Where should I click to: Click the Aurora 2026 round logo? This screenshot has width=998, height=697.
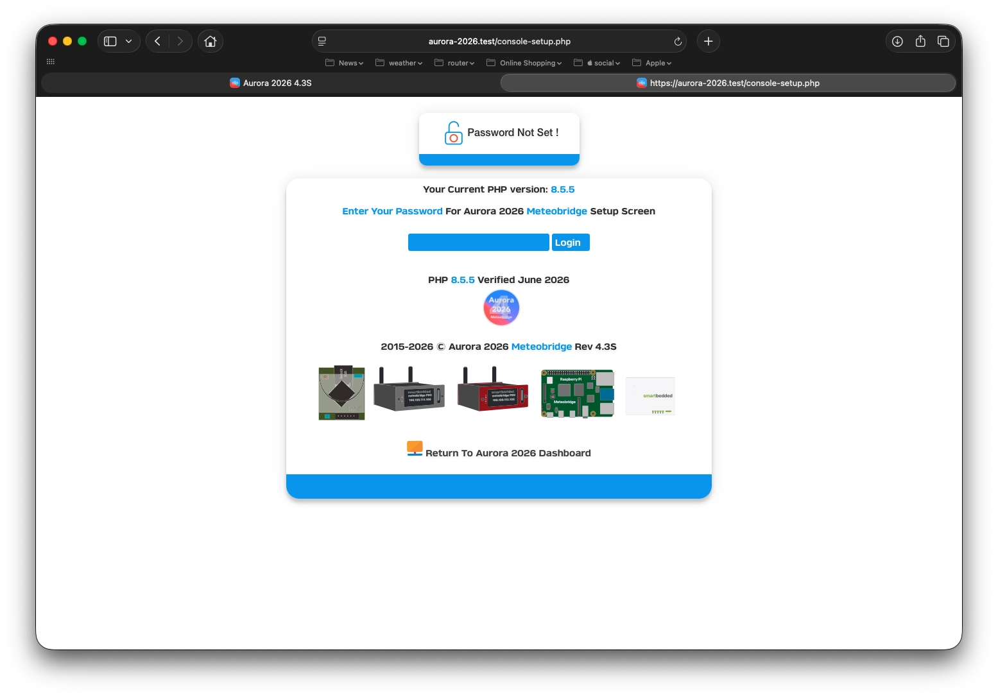(x=501, y=308)
